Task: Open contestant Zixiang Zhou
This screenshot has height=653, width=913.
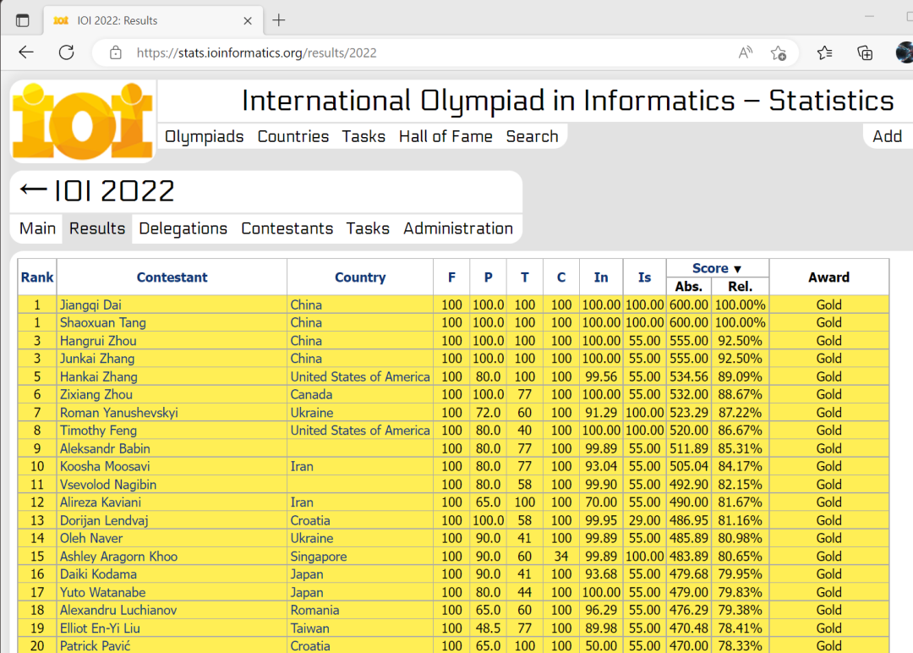Action: pos(96,394)
